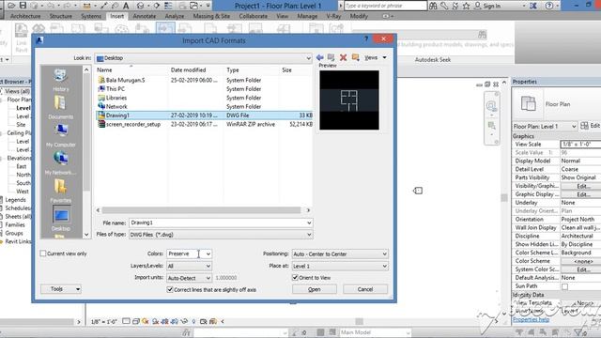Click the keyword search field in title bar
This screenshot has height=338, width=601.
[385, 6]
